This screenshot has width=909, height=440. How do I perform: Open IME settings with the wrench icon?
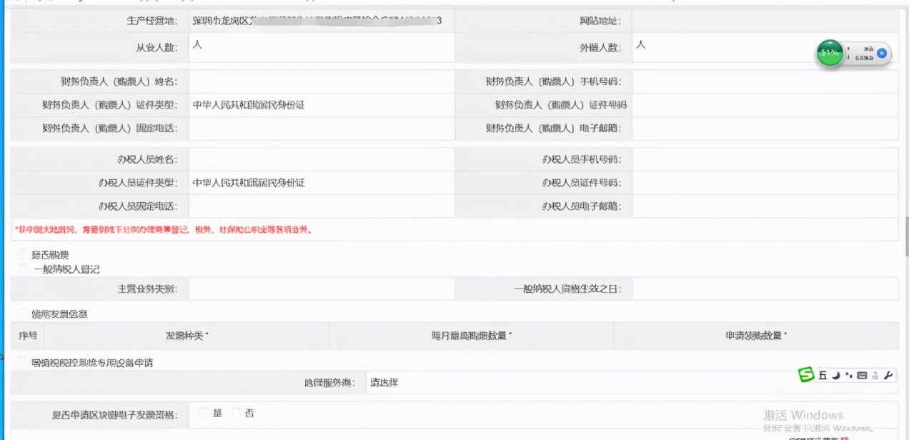888,376
